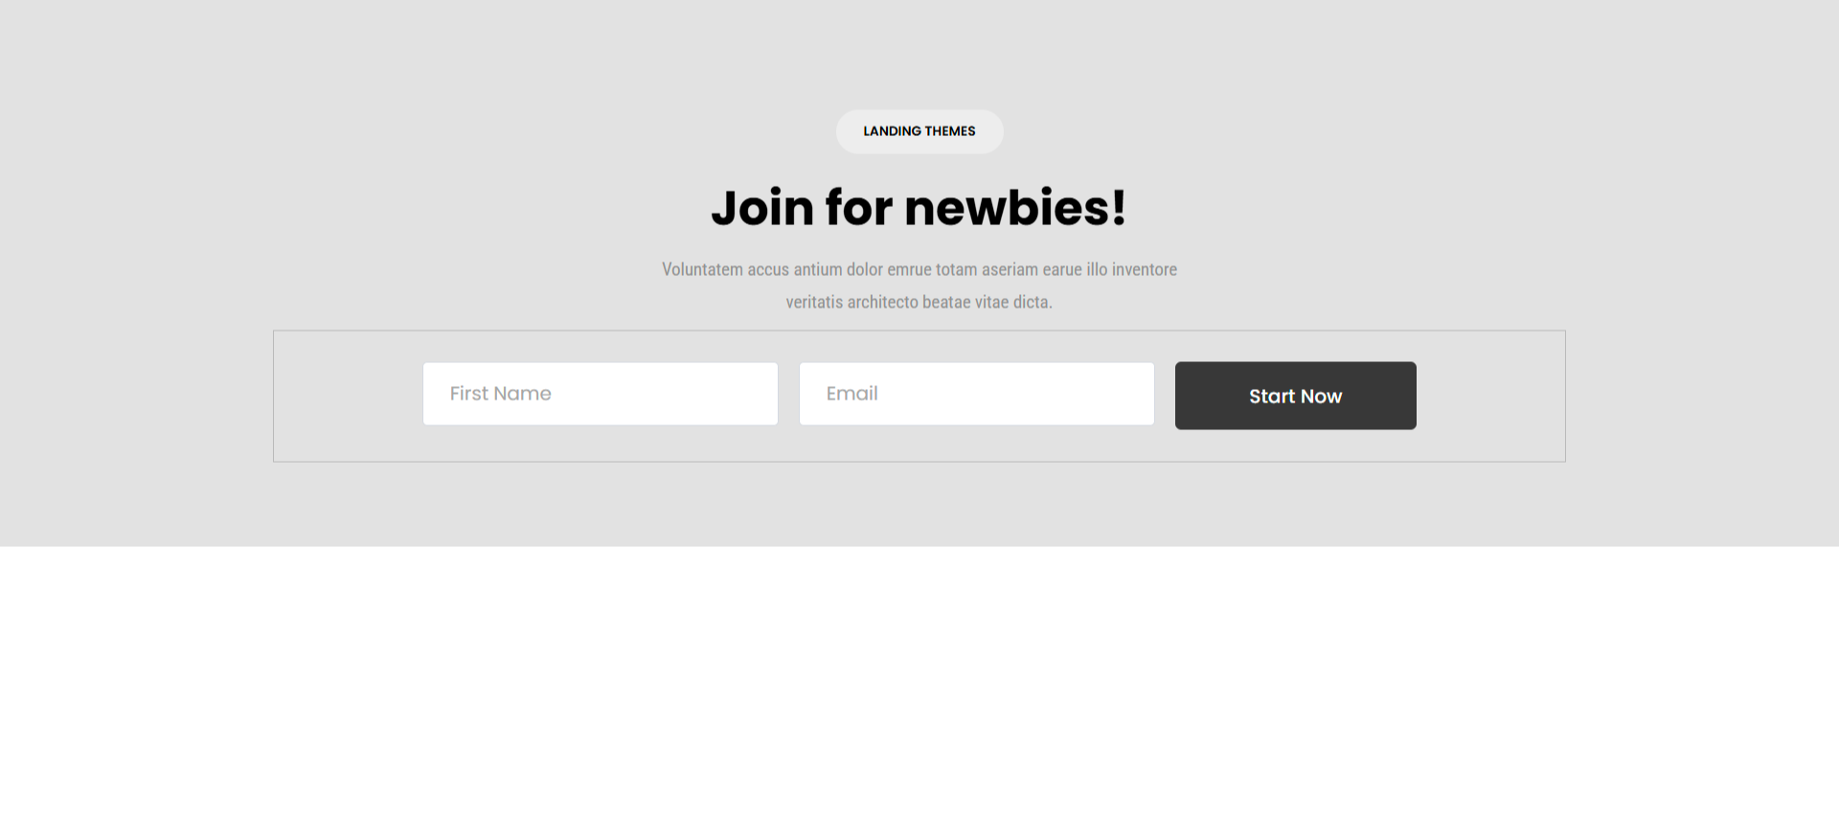Select the LANDING THEMES pill badge
This screenshot has width=1839, height=822.
pyautogui.click(x=919, y=131)
